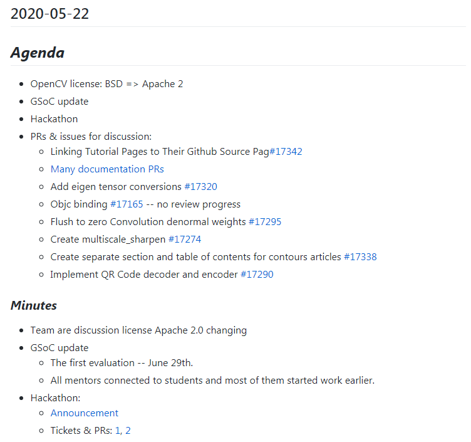Click the Minutes section heading
Image resolution: width=471 pixels, height=442 pixels.
click(34, 305)
